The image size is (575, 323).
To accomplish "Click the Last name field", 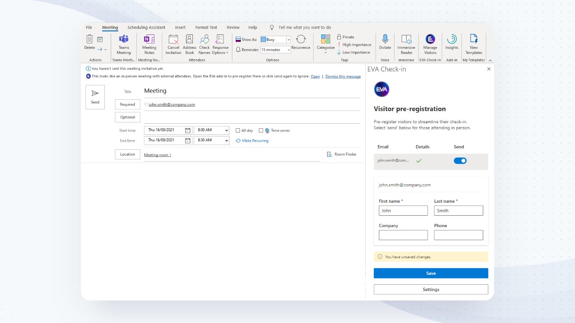I will click(x=458, y=211).
